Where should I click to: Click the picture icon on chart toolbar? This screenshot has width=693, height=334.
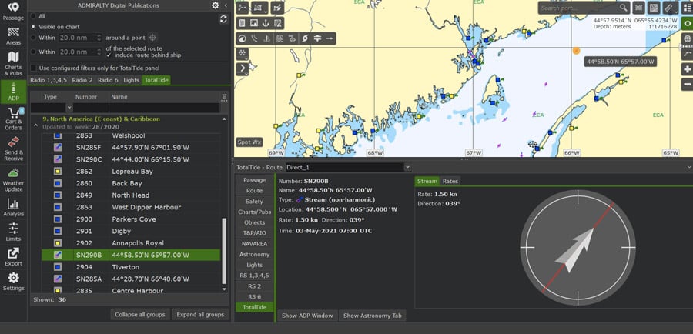click(x=254, y=23)
